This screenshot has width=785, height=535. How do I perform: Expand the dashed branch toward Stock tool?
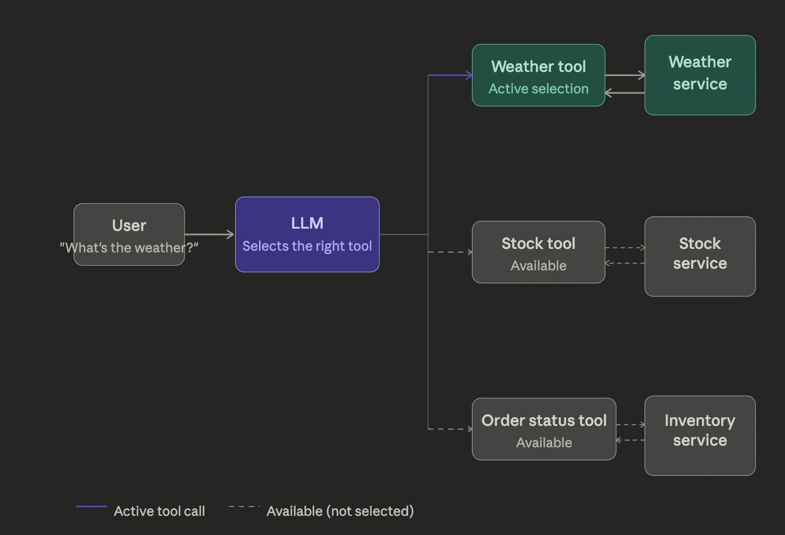pos(450,251)
